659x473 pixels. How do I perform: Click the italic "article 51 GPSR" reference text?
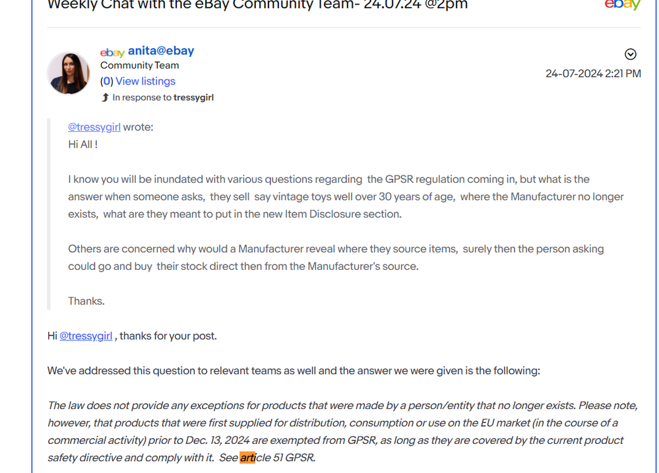click(x=277, y=457)
